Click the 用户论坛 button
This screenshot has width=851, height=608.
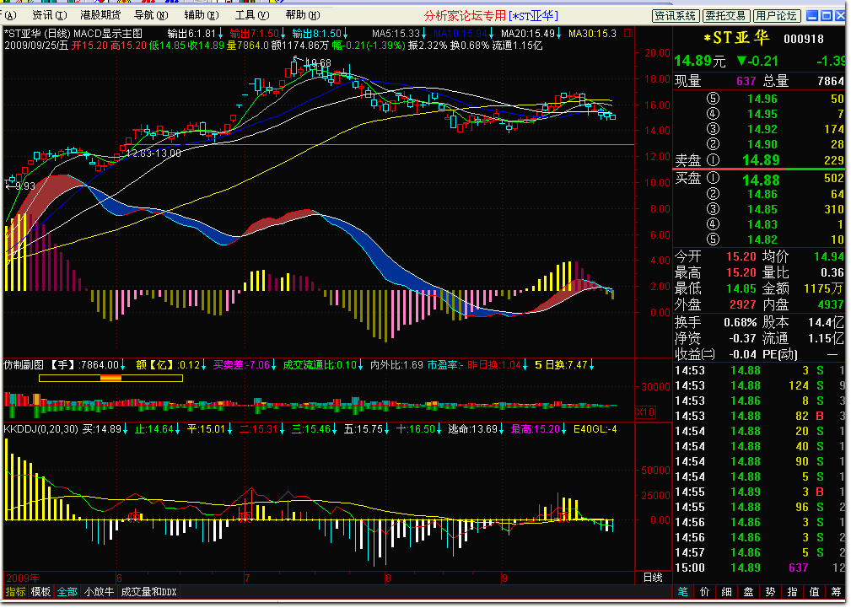(776, 16)
